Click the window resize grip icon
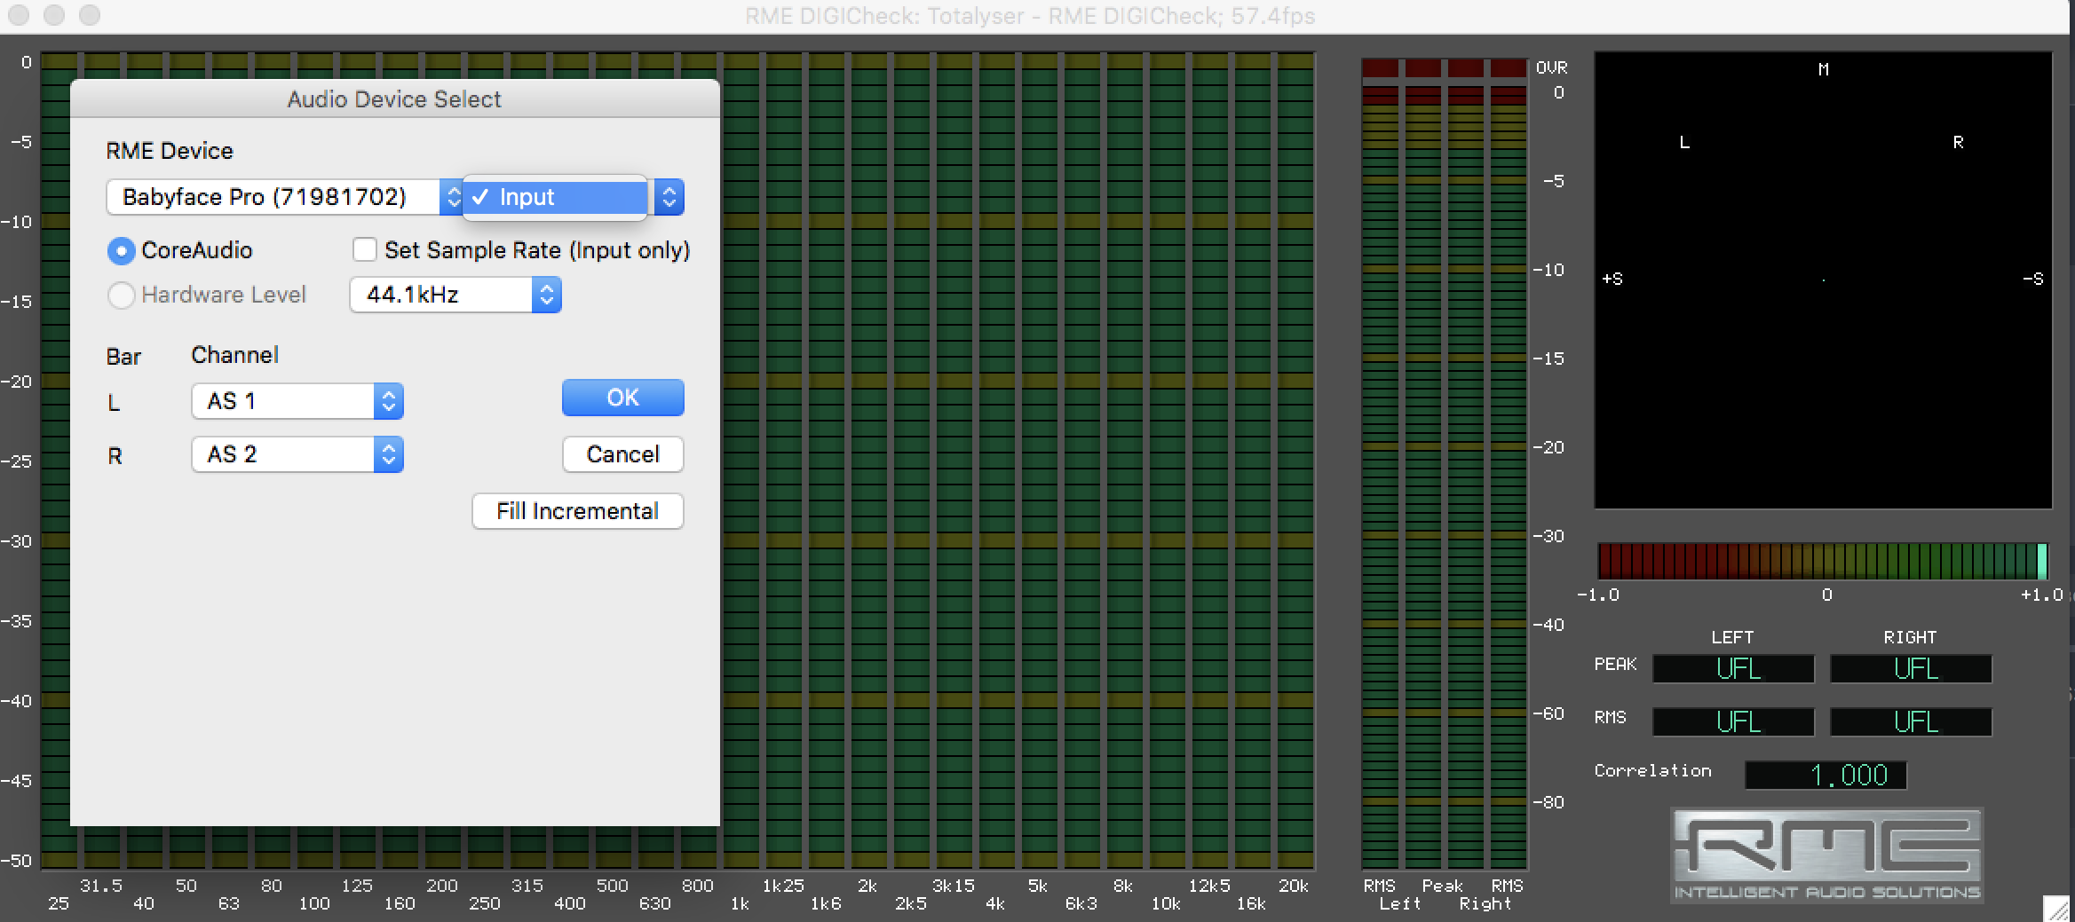Image resolution: width=2075 pixels, height=922 pixels. tap(2056, 909)
